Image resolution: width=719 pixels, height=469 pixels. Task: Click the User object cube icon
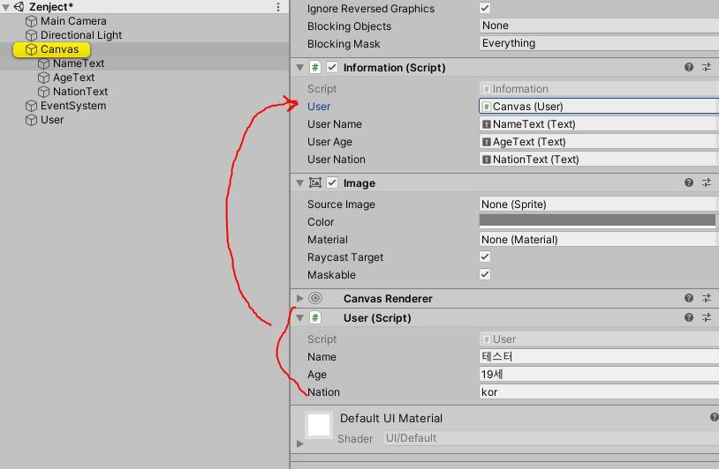click(31, 121)
